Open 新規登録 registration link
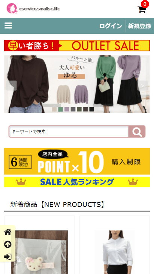The image size is (154, 274). coord(139,26)
